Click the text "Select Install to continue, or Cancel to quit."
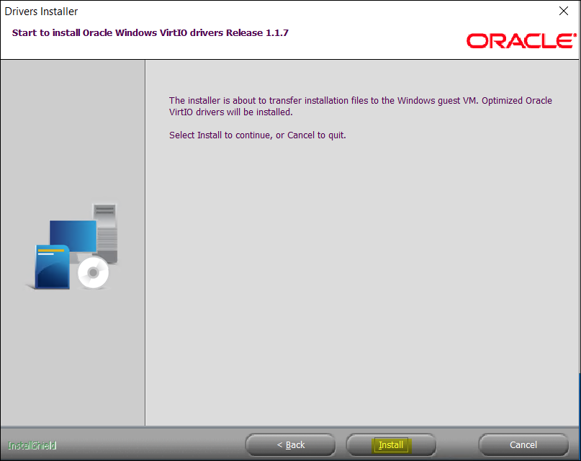Viewport: 581px width, 461px height. coord(258,135)
